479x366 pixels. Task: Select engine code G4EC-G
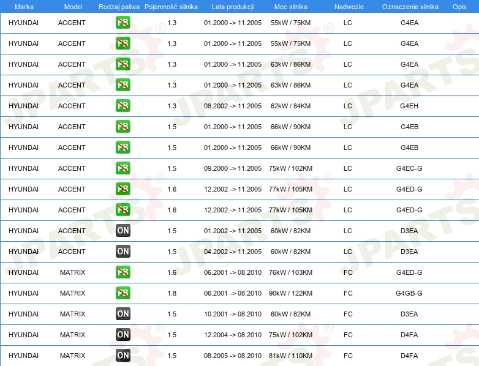(x=409, y=168)
